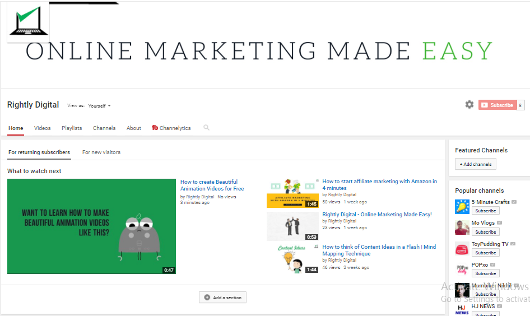
Task: Play the green animation video thumbnail
Action: 91,226
